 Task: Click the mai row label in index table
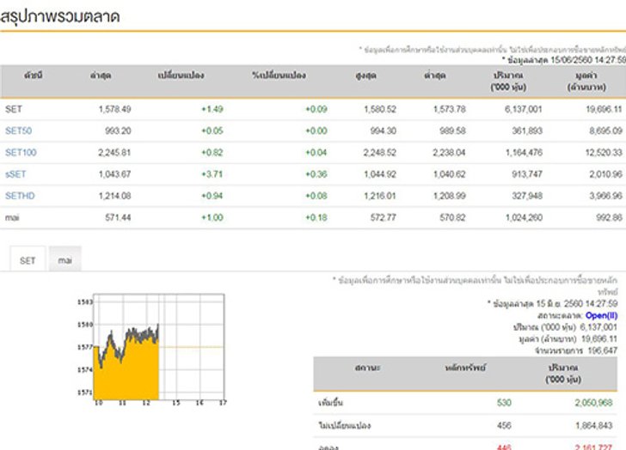pos(12,217)
